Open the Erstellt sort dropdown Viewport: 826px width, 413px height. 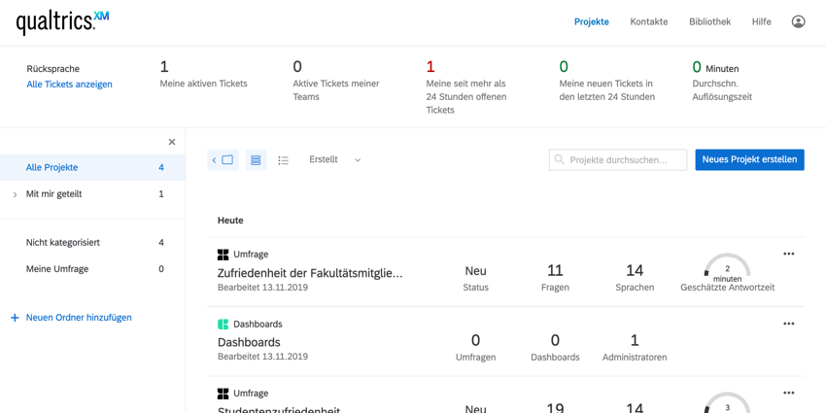[x=335, y=159]
